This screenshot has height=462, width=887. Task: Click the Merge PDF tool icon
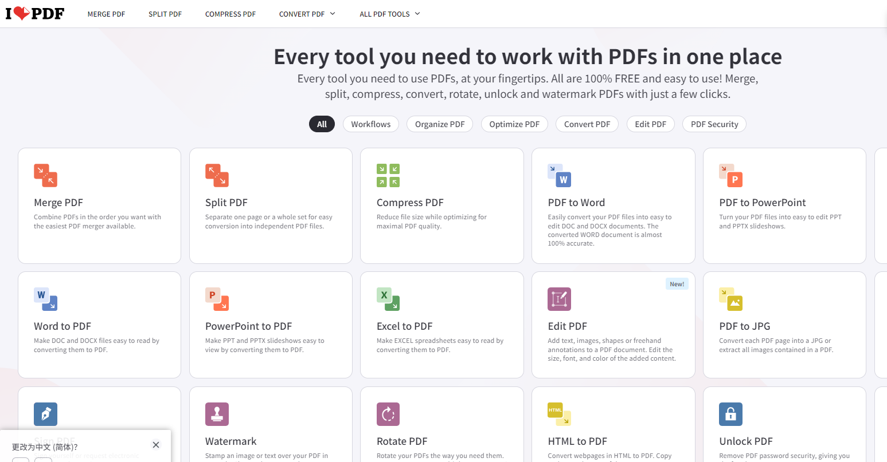pyautogui.click(x=45, y=176)
